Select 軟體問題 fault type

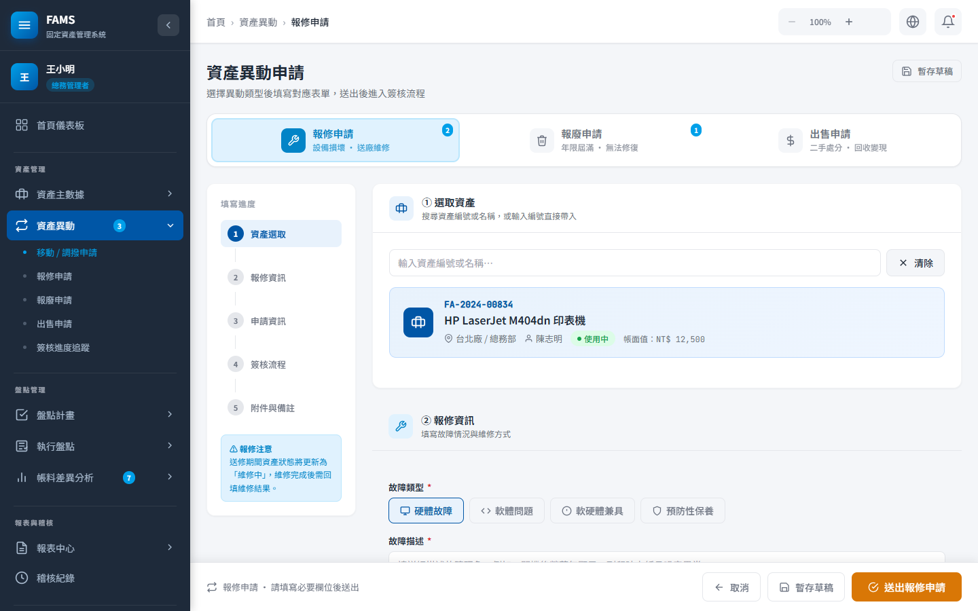pyautogui.click(x=507, y=511)
